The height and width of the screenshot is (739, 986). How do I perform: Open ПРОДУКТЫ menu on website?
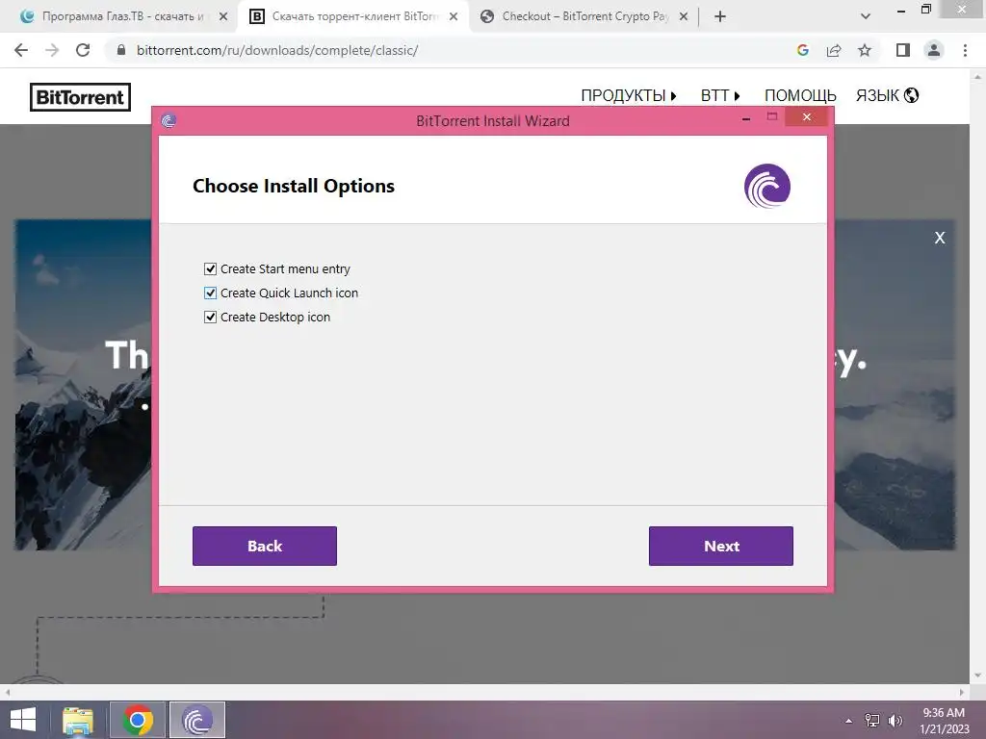coord(628,95)
